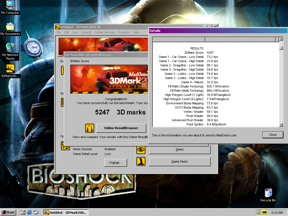The width and height of the screenshot is (288, 216).
Task: Click the "Fill Rate (Multi-Texturing)" label
Action: click(187, 91)
